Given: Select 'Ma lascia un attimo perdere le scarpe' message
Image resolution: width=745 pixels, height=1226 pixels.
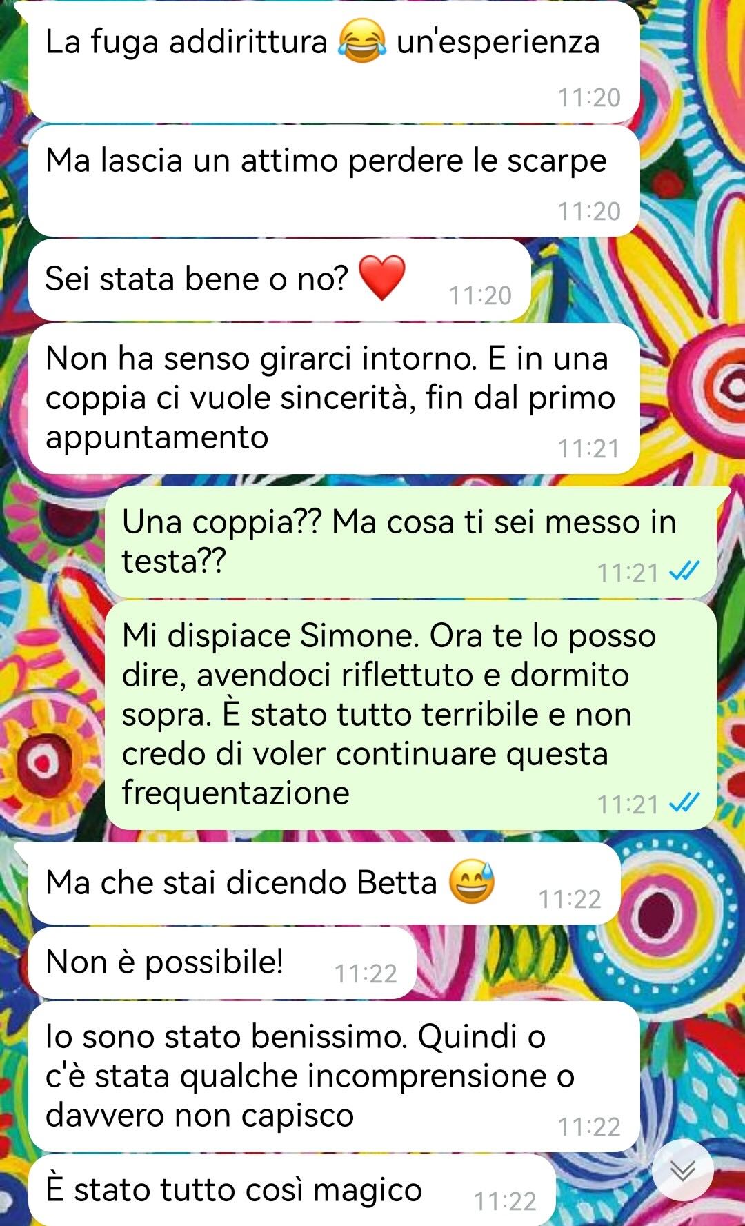Looking at the screenshot, I should [x=333, y=181].
